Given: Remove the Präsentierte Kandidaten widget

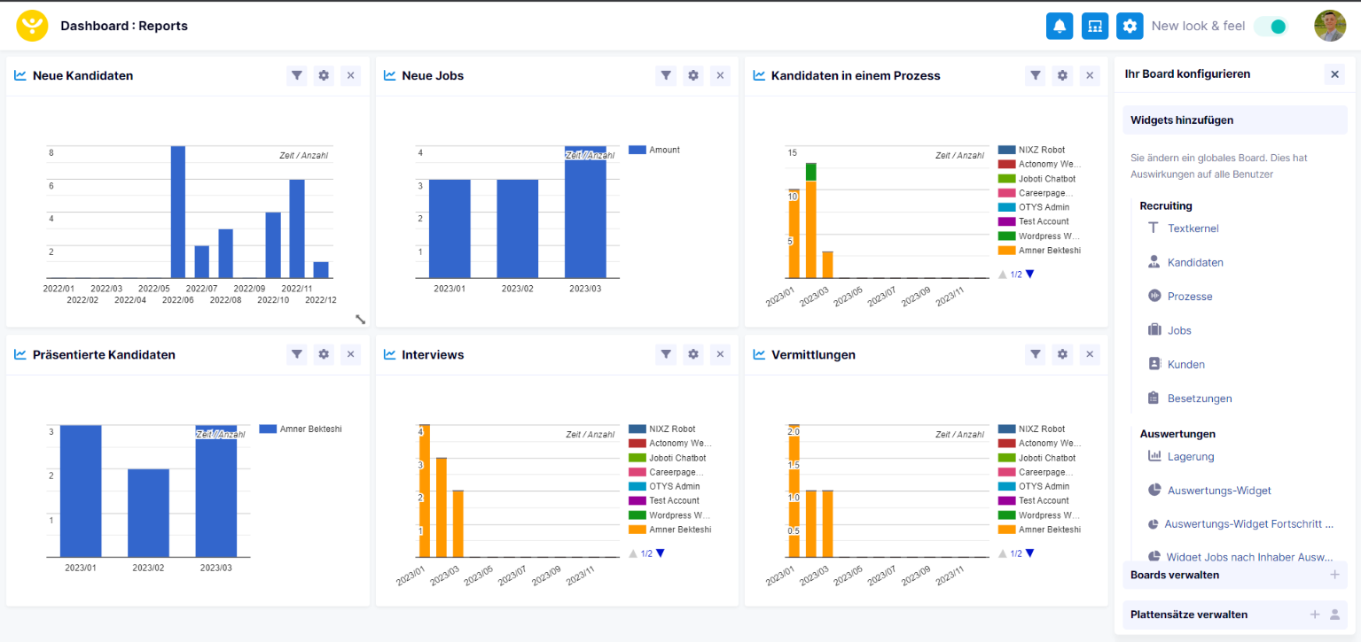Looking at the screenshot, I should click(x=350, y=355).
